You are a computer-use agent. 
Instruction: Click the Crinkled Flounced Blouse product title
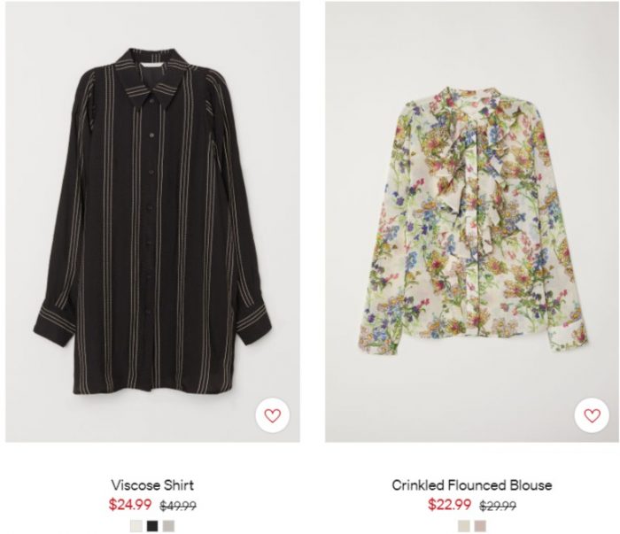click(472, 485)
